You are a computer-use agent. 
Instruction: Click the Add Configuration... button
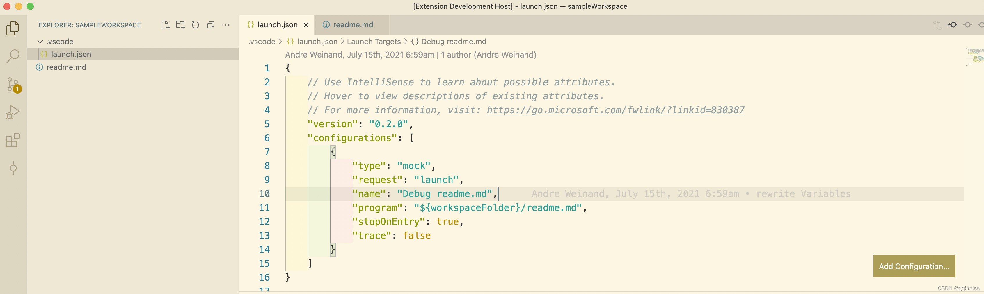914,266
